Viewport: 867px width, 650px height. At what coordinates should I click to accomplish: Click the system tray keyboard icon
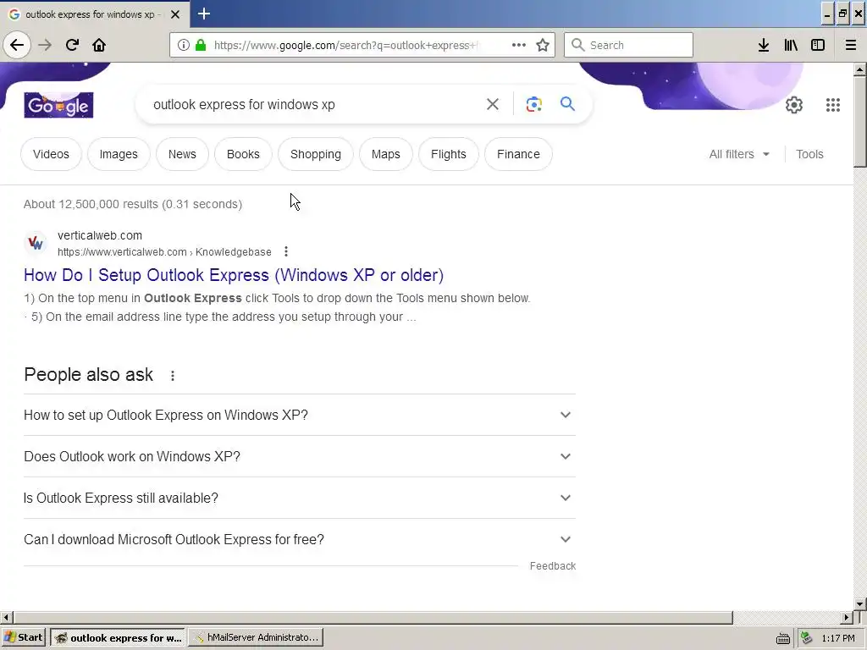coord(783,638)
